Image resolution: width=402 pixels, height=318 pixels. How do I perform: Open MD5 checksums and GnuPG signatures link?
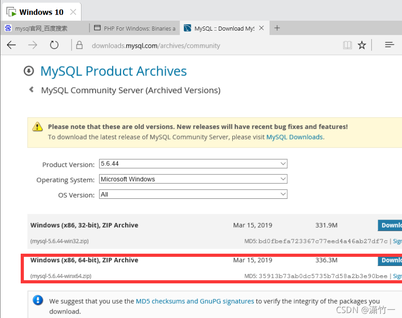click(195, 301)
